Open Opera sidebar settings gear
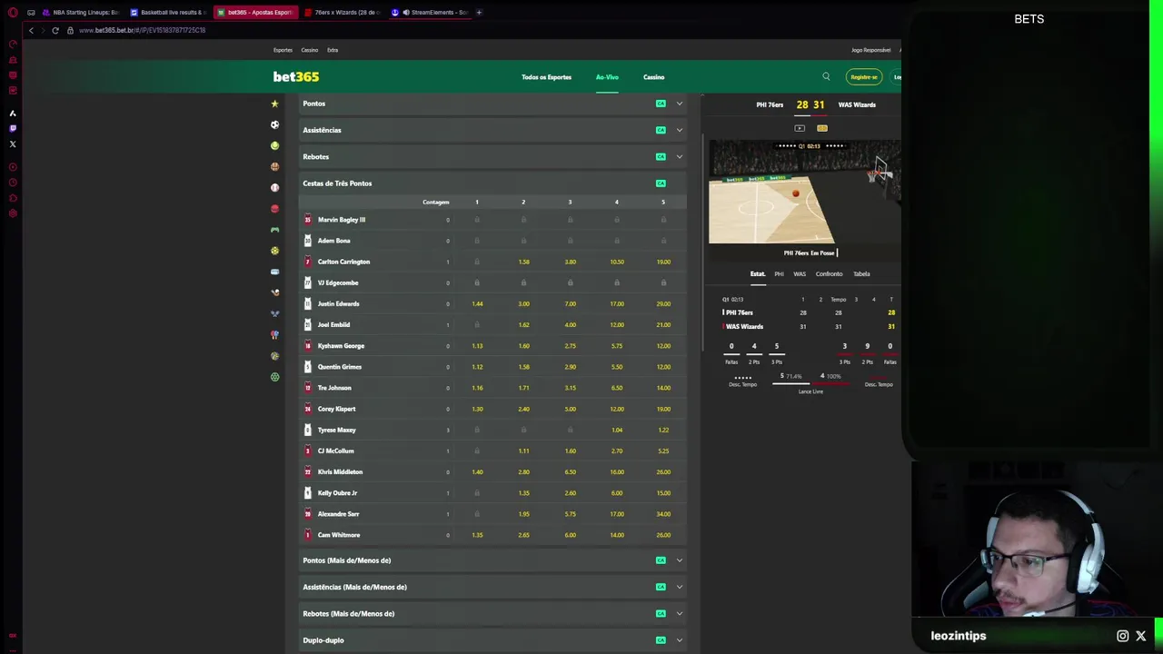Viewport: 1163px width, 654px height. pyautogui.click(x=13, y=213)
